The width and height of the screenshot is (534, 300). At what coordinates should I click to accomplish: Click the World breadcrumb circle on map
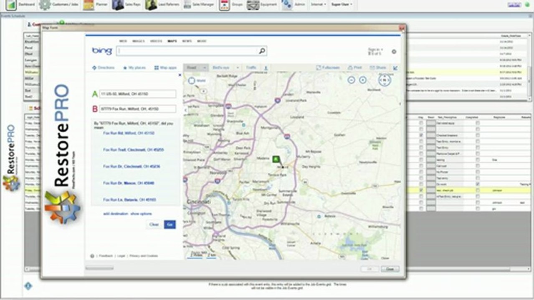point(192,80)
